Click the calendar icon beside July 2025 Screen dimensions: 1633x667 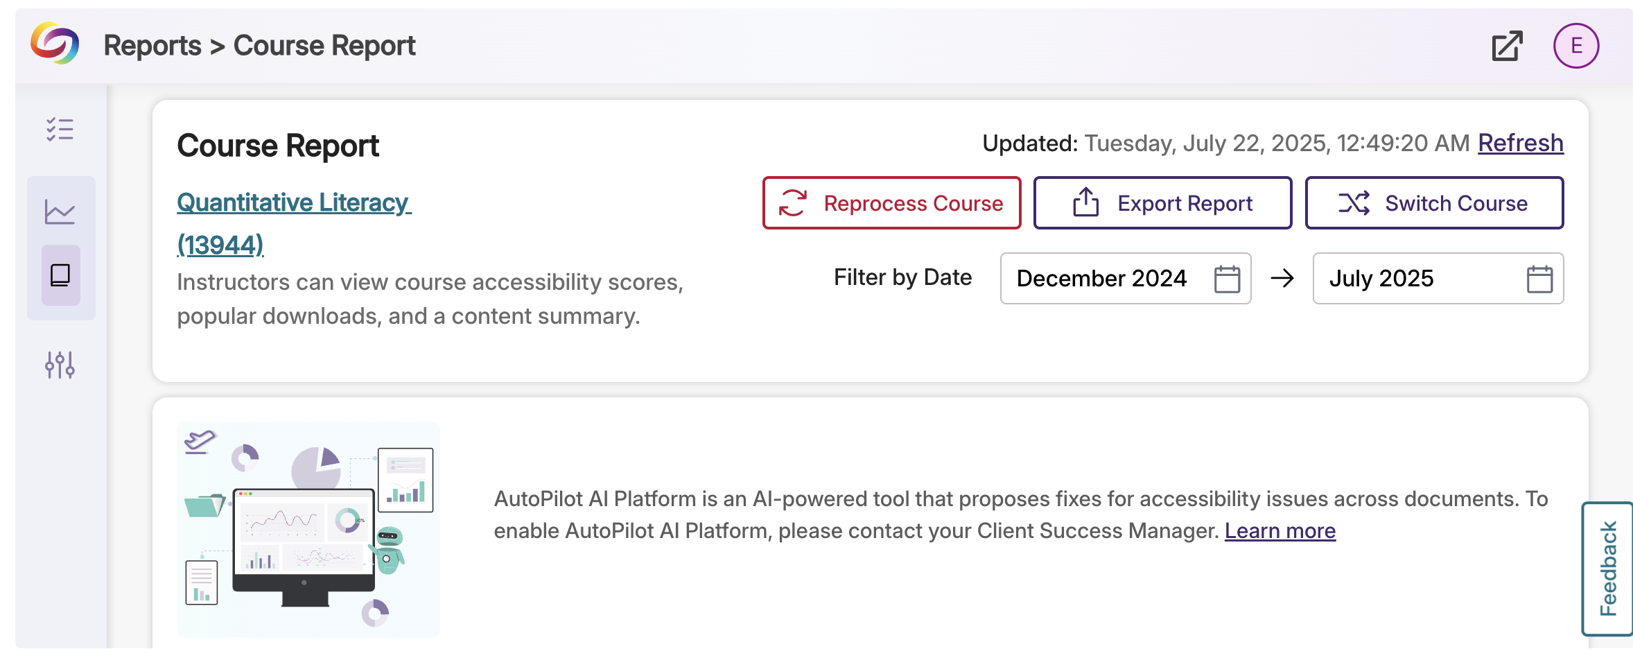[1539, 279]
